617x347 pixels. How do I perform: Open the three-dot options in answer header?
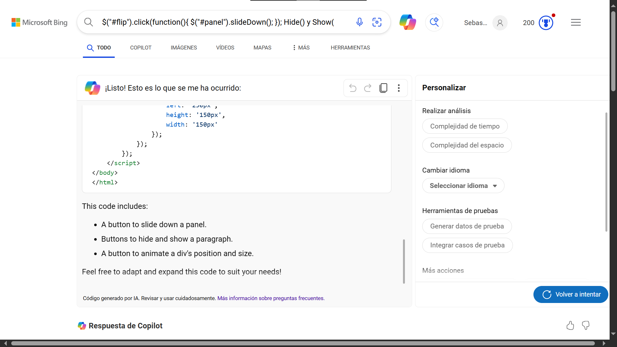398,88
